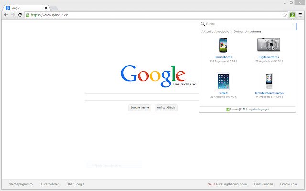Image resolution: width=306 pixels, height=191 pixels.
Task: Follow the Digitalkameras category link
Action: point(269,57)
